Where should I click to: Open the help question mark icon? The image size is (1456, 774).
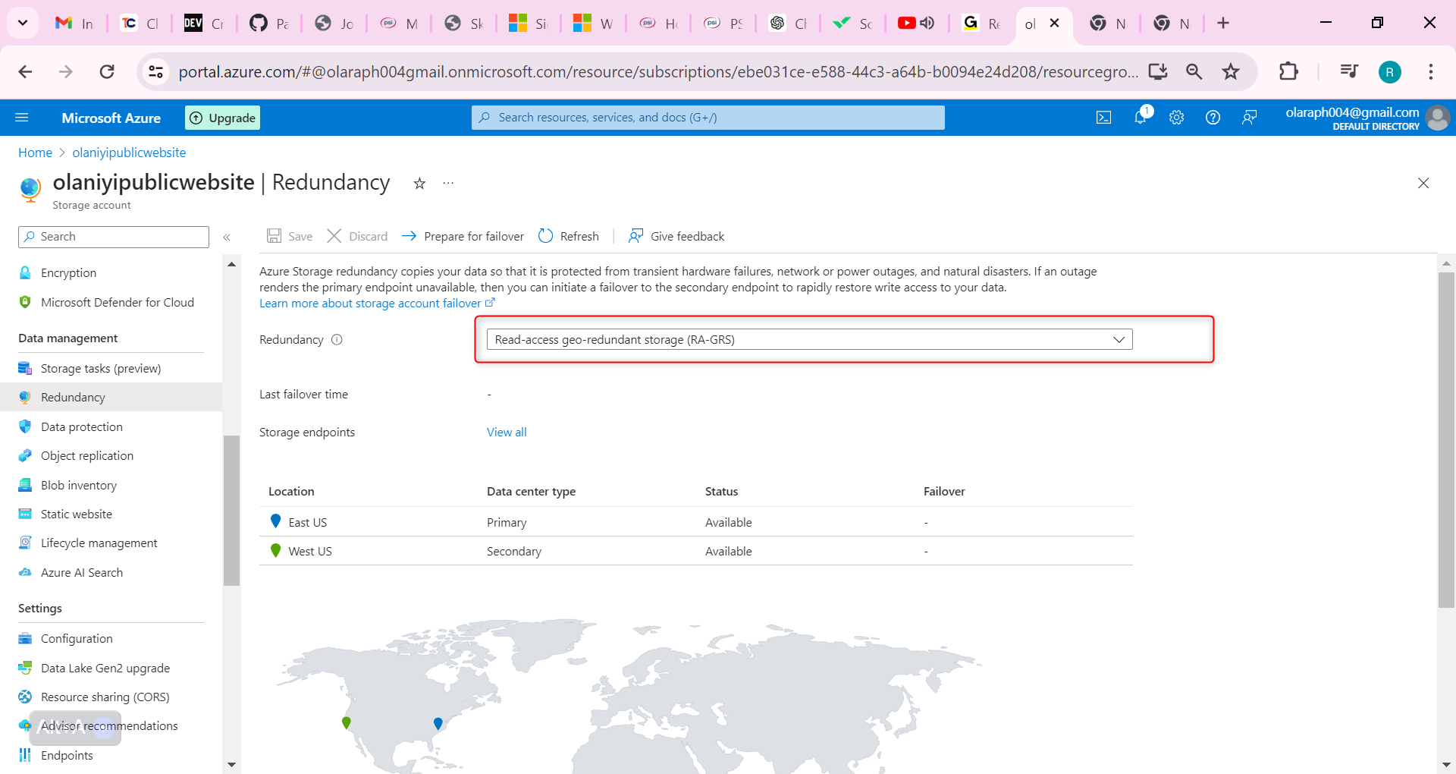click(x=1213, y=118)
